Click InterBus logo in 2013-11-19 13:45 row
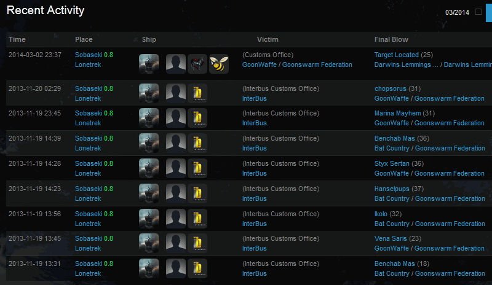 point(197,243)
